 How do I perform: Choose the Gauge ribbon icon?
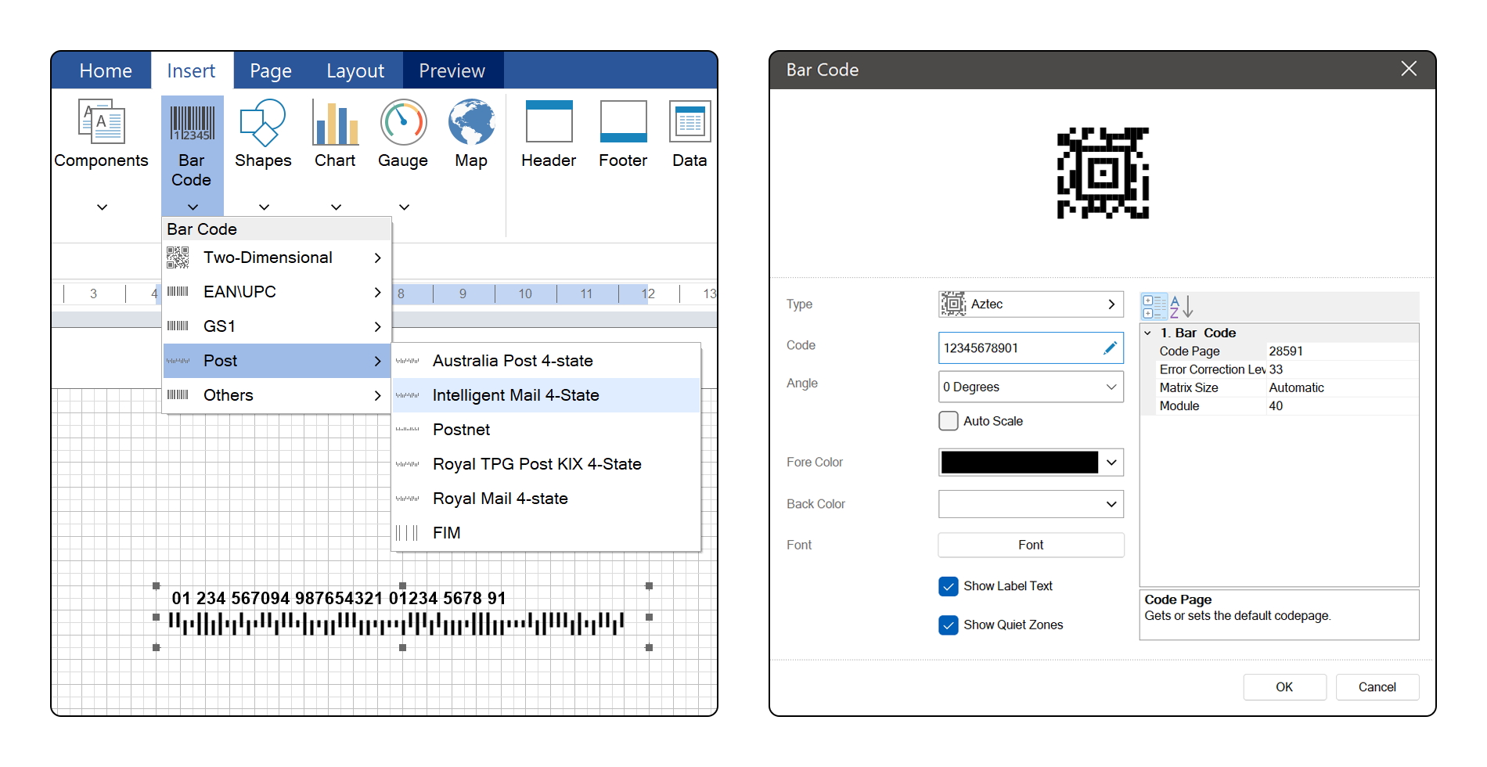point(403,123)
